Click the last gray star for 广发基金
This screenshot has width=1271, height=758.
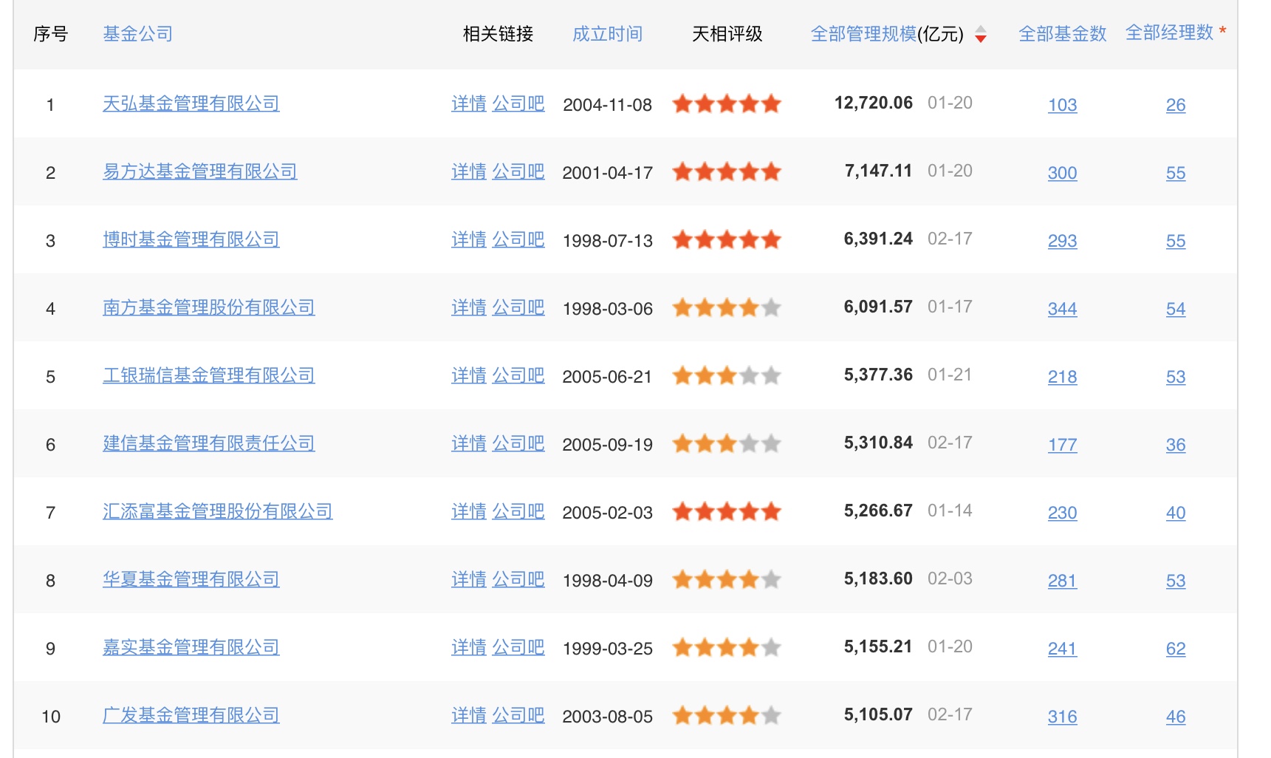click(x=770, y=715)
